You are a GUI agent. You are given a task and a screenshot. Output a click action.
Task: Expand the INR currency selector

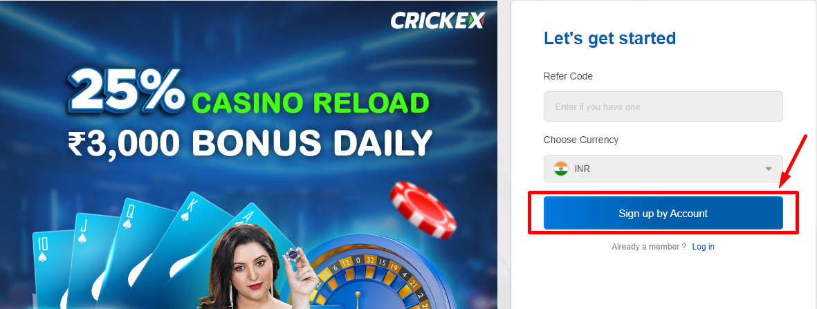coord(663,169)
